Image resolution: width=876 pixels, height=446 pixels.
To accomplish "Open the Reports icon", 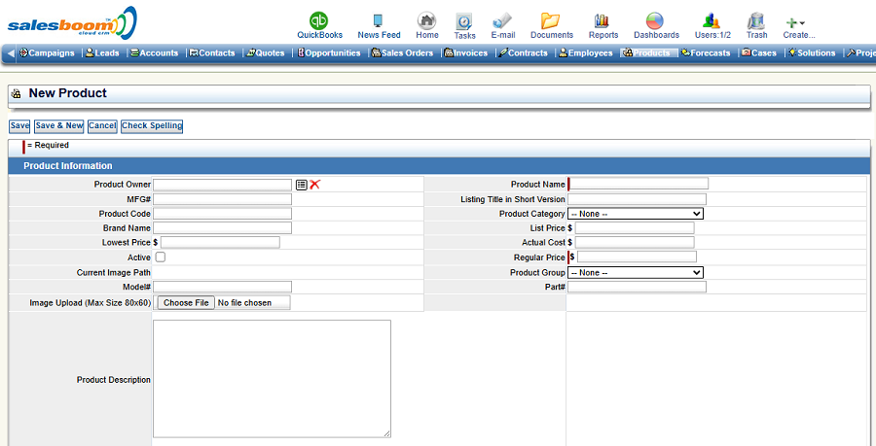I will point(602,20).
